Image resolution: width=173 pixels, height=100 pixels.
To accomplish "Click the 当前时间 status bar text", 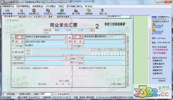I will [x=57, y=97].
